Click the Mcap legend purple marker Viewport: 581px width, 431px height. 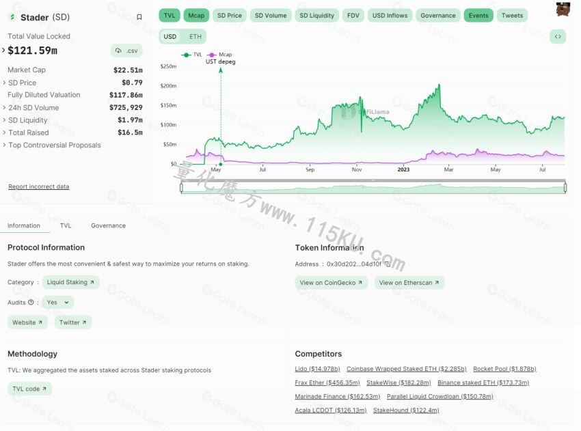(212, 55)
